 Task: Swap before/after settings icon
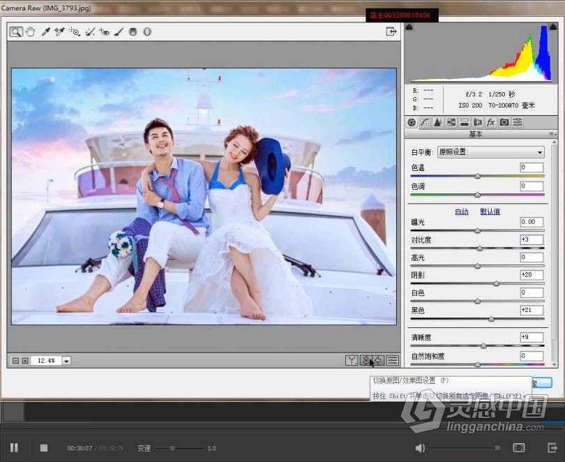366,360
